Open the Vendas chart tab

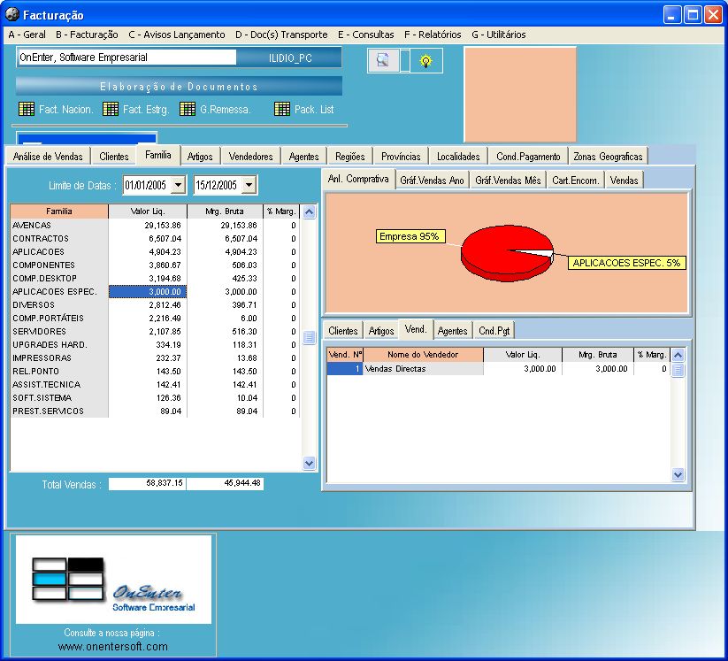624,181
